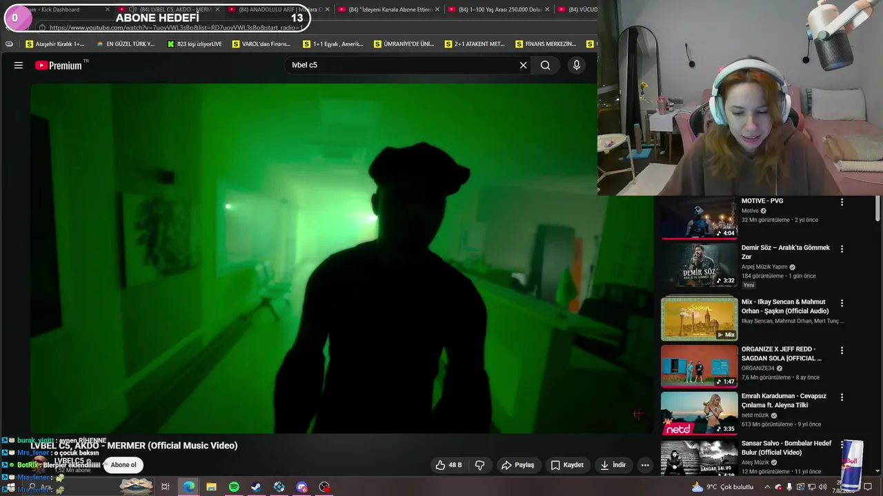Open weather widget 9°C Çok bulutlu

click(722, 487)
